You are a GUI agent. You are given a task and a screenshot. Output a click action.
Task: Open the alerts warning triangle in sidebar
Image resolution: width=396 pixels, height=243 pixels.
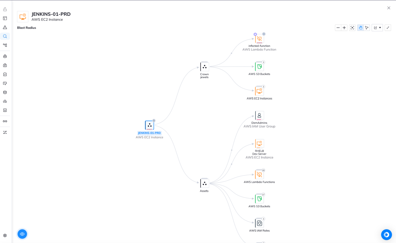coord(5,27)
